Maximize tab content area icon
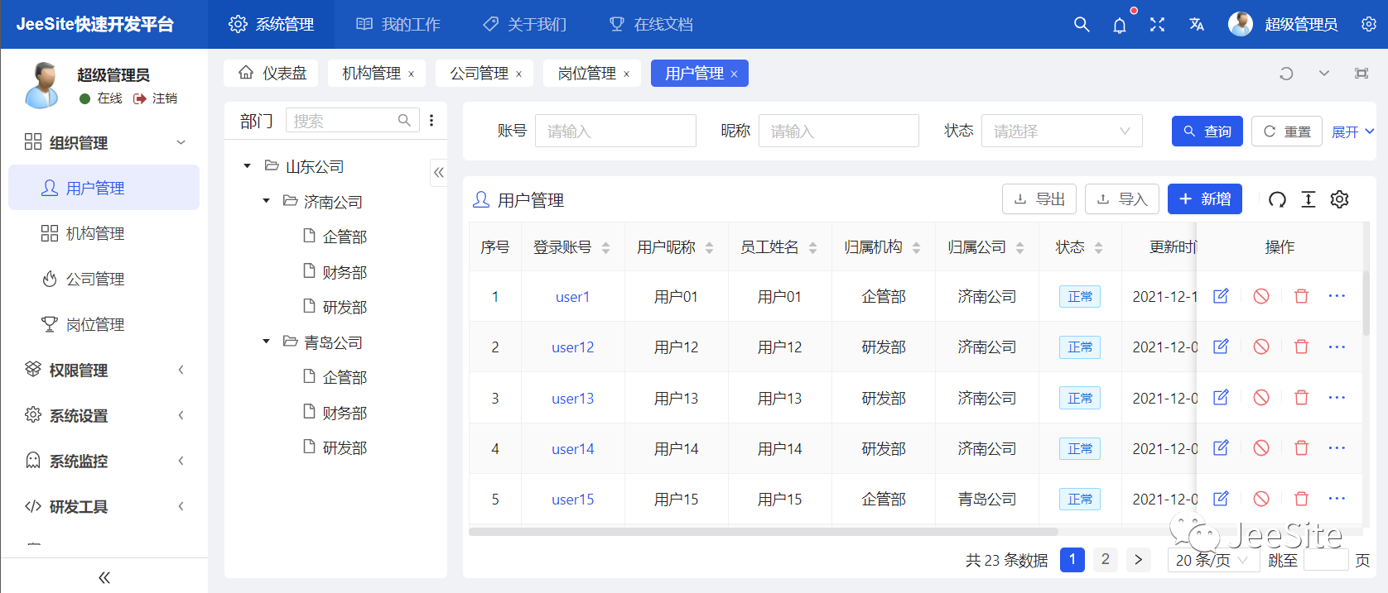The width and height of the screenshot is (1388, 593). [1361, 74]
